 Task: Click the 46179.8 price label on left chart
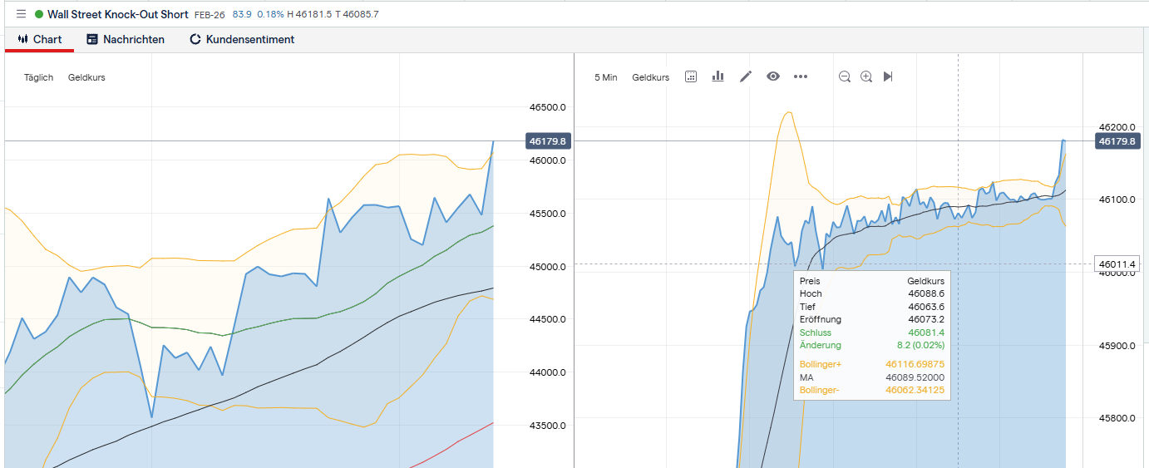[x=547, y=141]
